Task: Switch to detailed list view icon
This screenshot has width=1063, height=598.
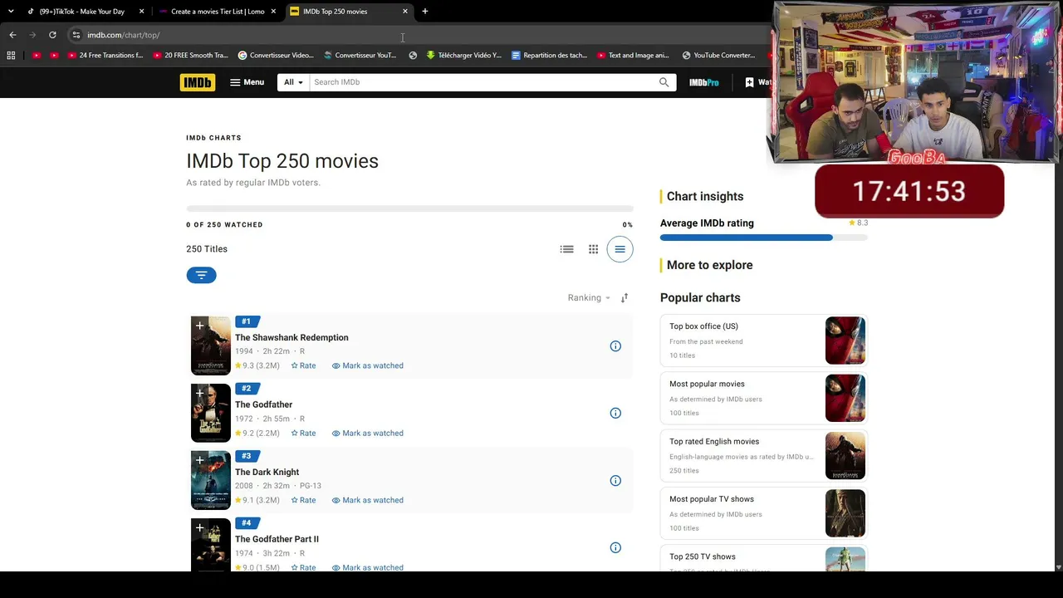Action: (x=566, y=249)
